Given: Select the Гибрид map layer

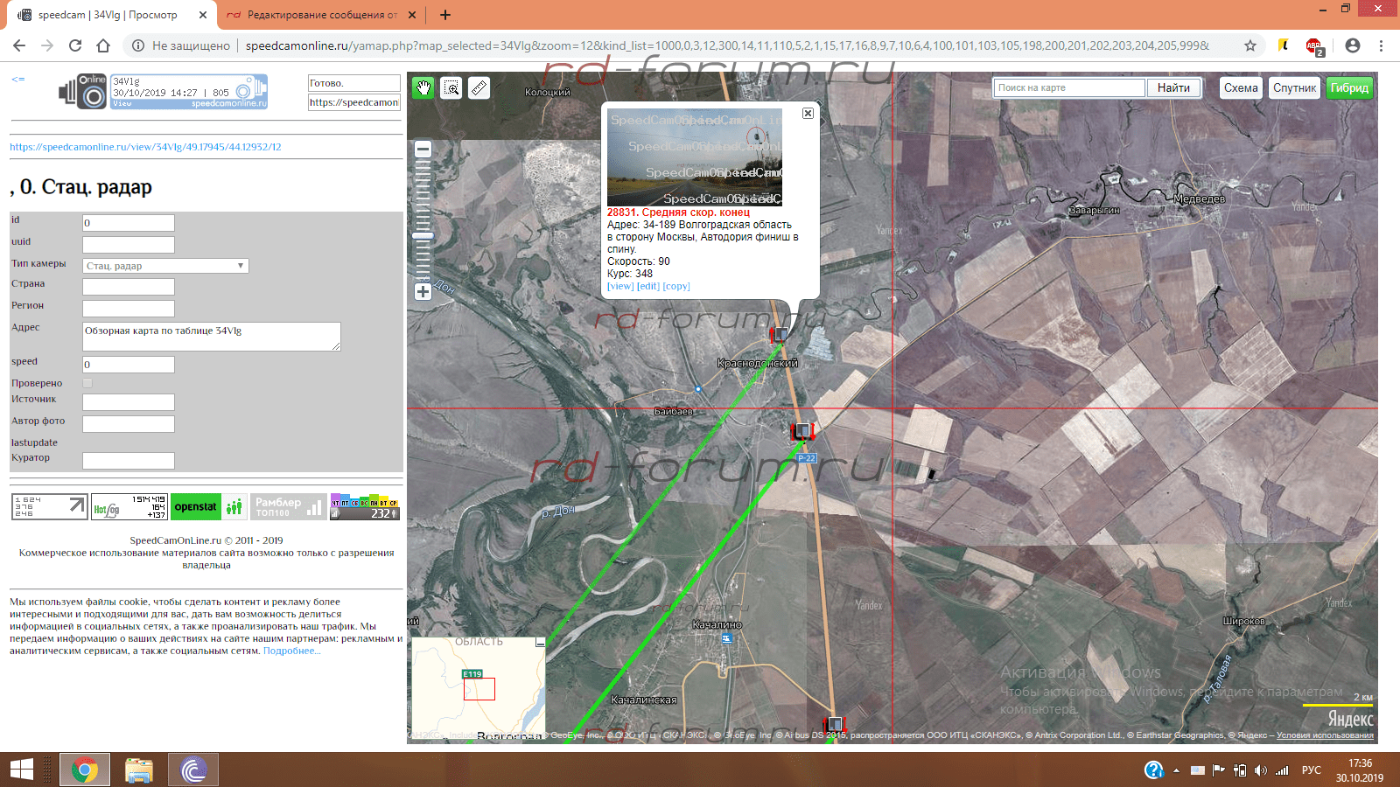Looking at the screenshot, I should click(1349, 87).
